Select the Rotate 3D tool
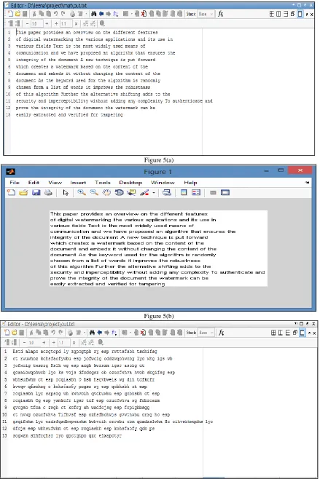 click(x=119, y=192)
